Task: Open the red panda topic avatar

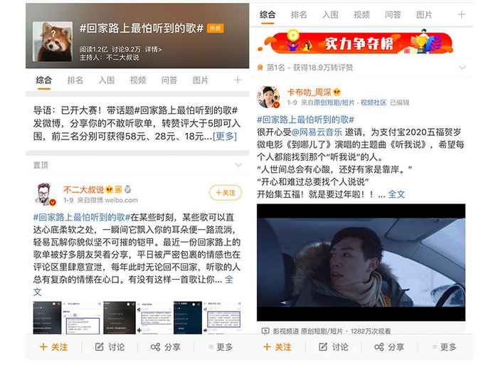Action: click(53, 41)
